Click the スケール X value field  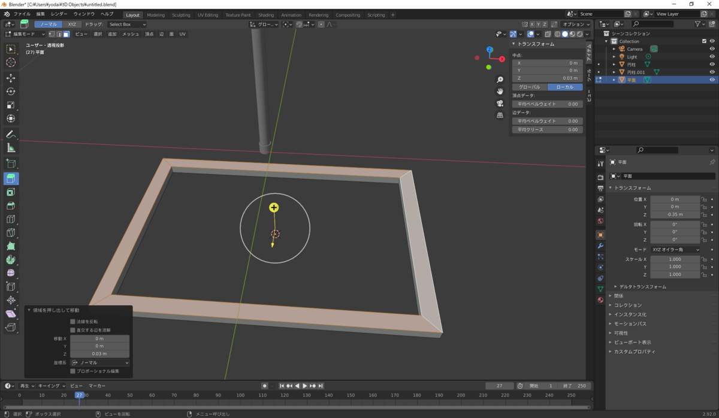pyautogui.click(x=675, y=259)
